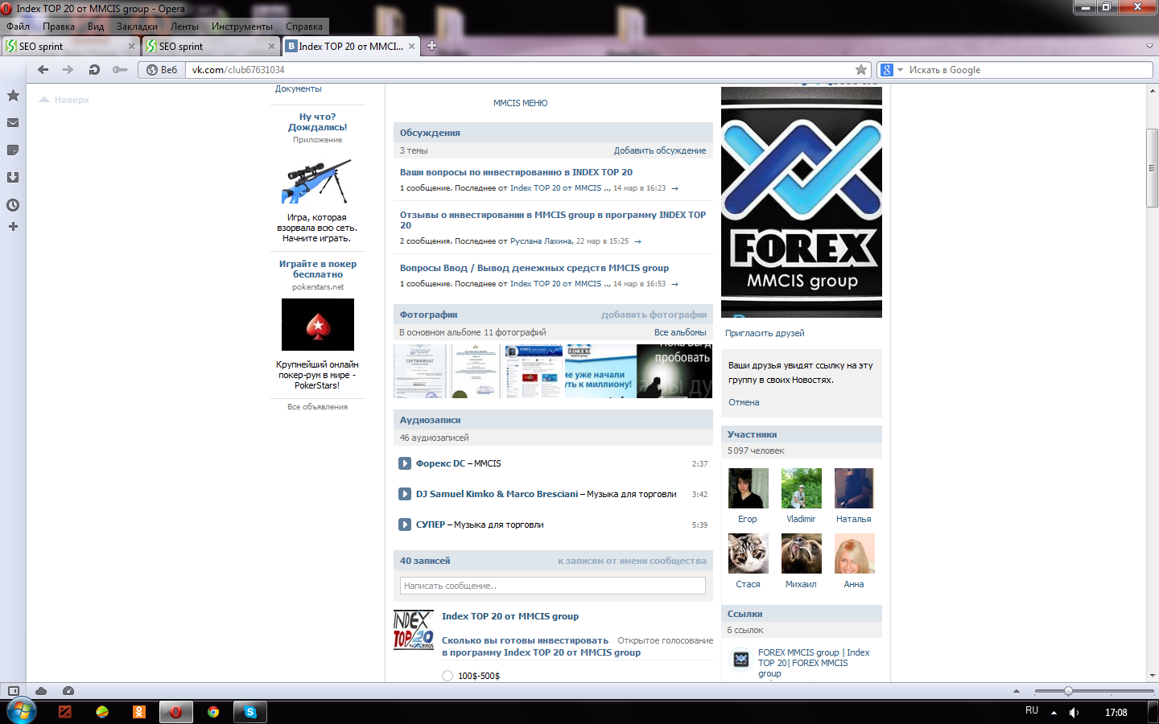Click the zoom slider handle in status bar

point(1068,691)
